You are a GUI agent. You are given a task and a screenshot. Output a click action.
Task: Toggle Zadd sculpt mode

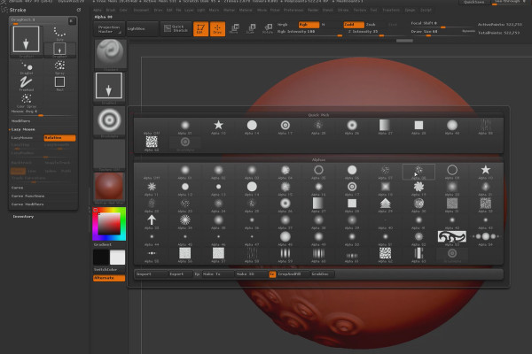pyautogui.click(x=354, y=25)
